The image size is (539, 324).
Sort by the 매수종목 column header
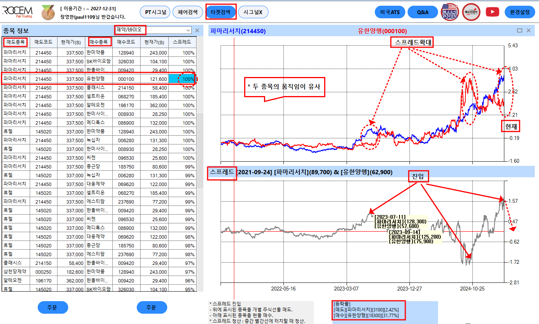point(99,42)
